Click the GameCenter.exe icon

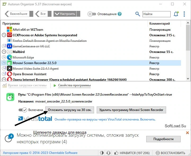[9, 46]
